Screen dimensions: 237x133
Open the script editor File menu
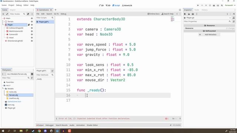point(38,14)
